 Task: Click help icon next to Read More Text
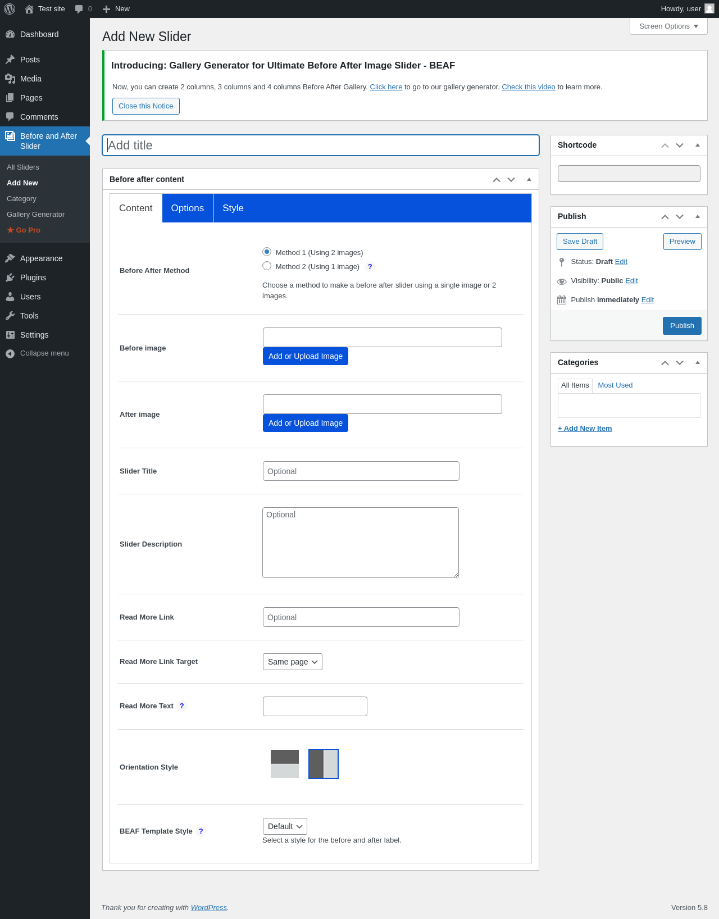pos(182,706)
